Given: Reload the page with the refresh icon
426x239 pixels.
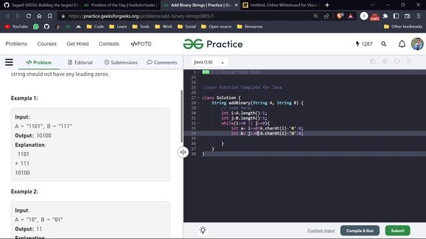Looking at the screenshot, I should (29, 16).
